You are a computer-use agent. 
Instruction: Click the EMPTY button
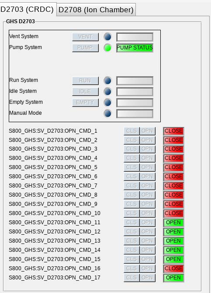coord(85,102)
